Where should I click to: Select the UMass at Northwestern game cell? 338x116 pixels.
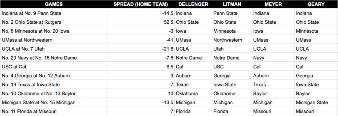(x=27, y=40)
